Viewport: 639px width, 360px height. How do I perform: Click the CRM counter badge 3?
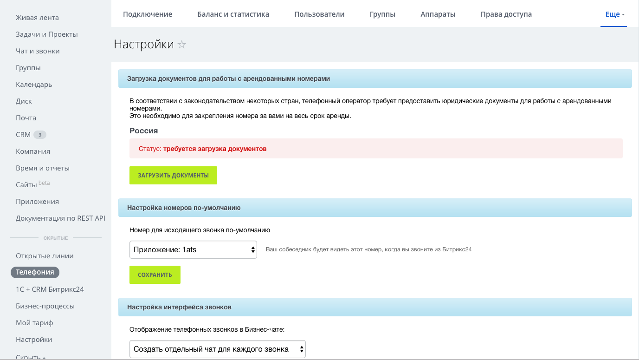pos(40,135)
